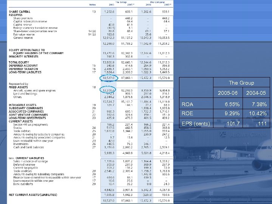Click the ASSOCIATED COMPANIES row label
Viewport: 272px width, 204px height.
[x=26, y=111]
